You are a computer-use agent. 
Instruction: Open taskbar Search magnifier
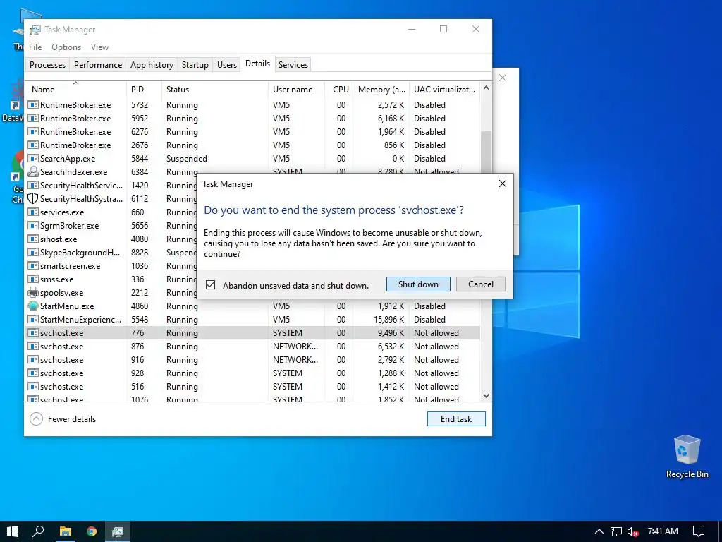pyautogui.click(x=38, y=531)
